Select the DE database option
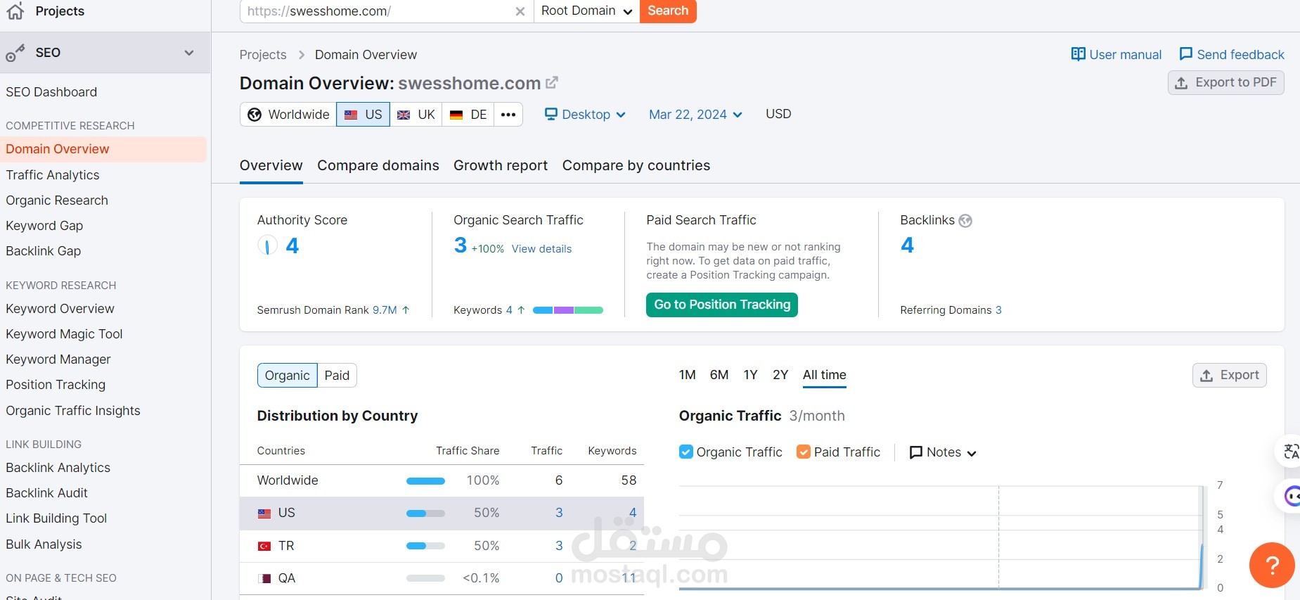The image size is (1300, 600). pos(468,115)
